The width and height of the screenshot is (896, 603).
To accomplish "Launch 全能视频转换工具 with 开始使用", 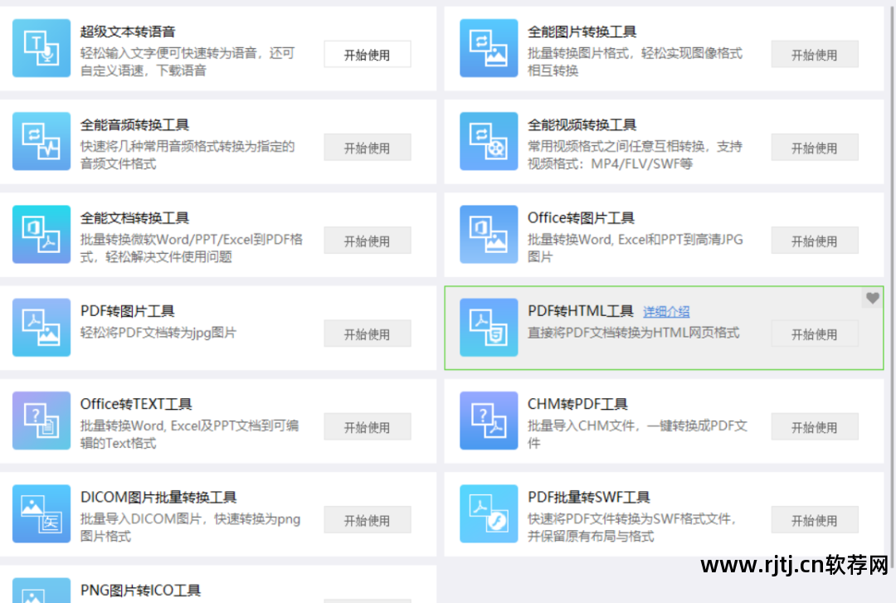I will coord(815,148).
